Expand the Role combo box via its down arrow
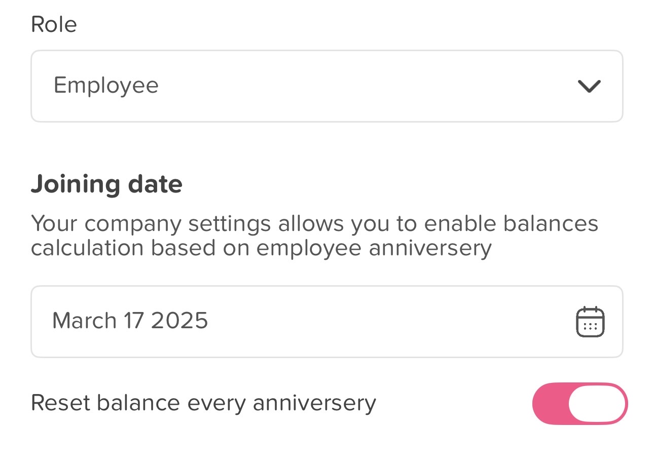Image resolution: width=654 pixels, height=466 pixels. point(589,86)
